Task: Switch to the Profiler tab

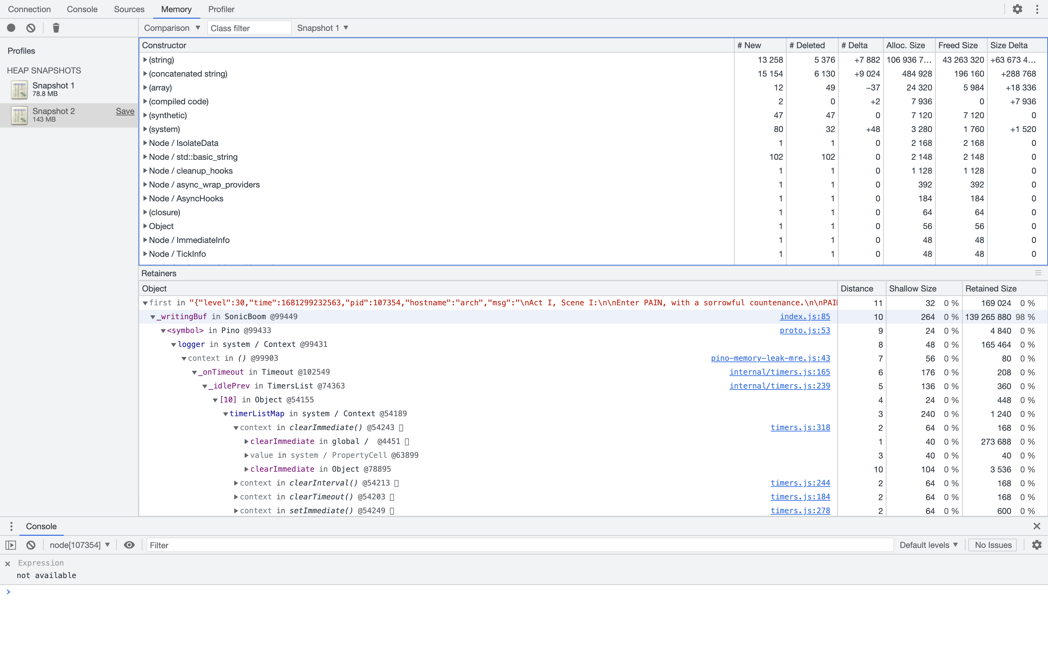Action: (x=221, y=9)
